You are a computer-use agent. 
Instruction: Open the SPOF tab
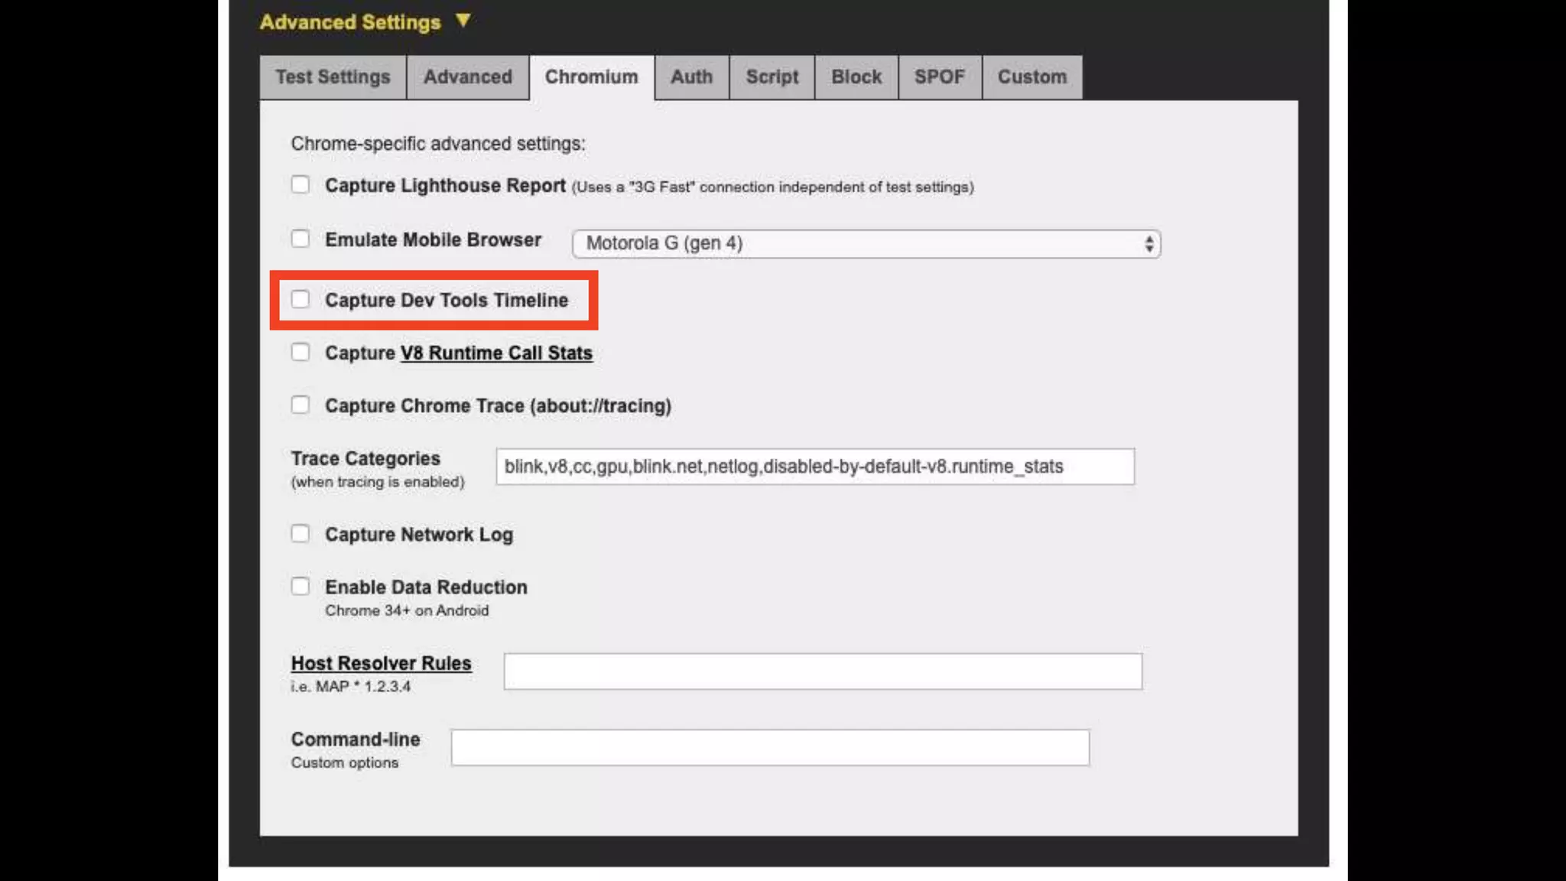coord(939,77)
